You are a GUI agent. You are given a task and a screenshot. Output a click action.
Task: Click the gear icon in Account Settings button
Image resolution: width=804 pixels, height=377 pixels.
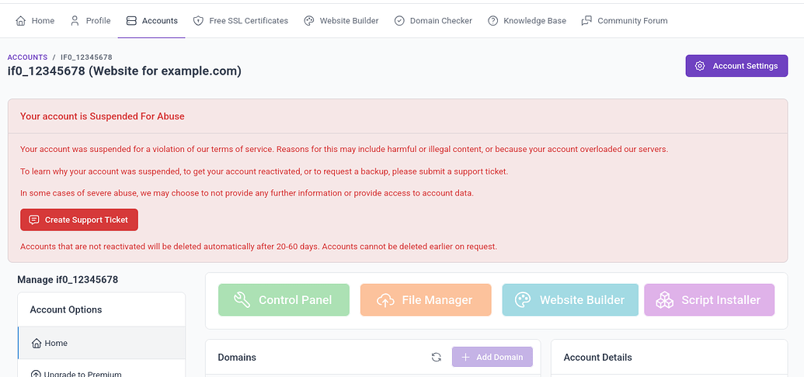point(700,66)
